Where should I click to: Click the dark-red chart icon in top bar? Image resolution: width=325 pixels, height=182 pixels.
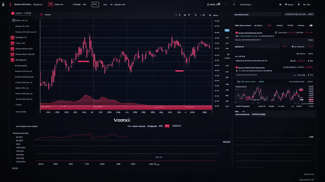click(50, 5)
